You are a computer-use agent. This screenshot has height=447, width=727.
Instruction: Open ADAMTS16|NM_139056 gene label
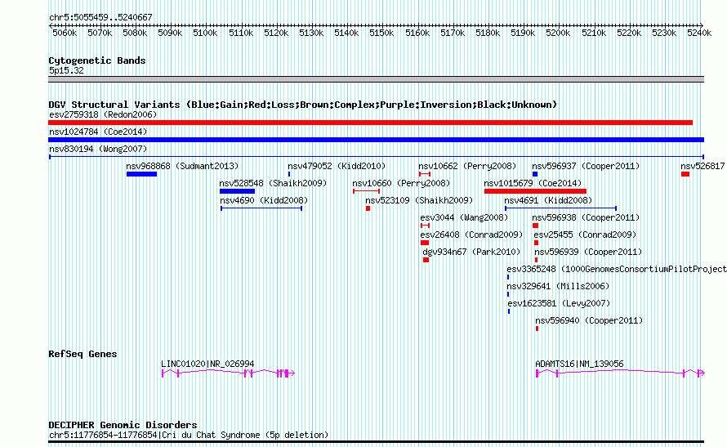tap(579, 364)
